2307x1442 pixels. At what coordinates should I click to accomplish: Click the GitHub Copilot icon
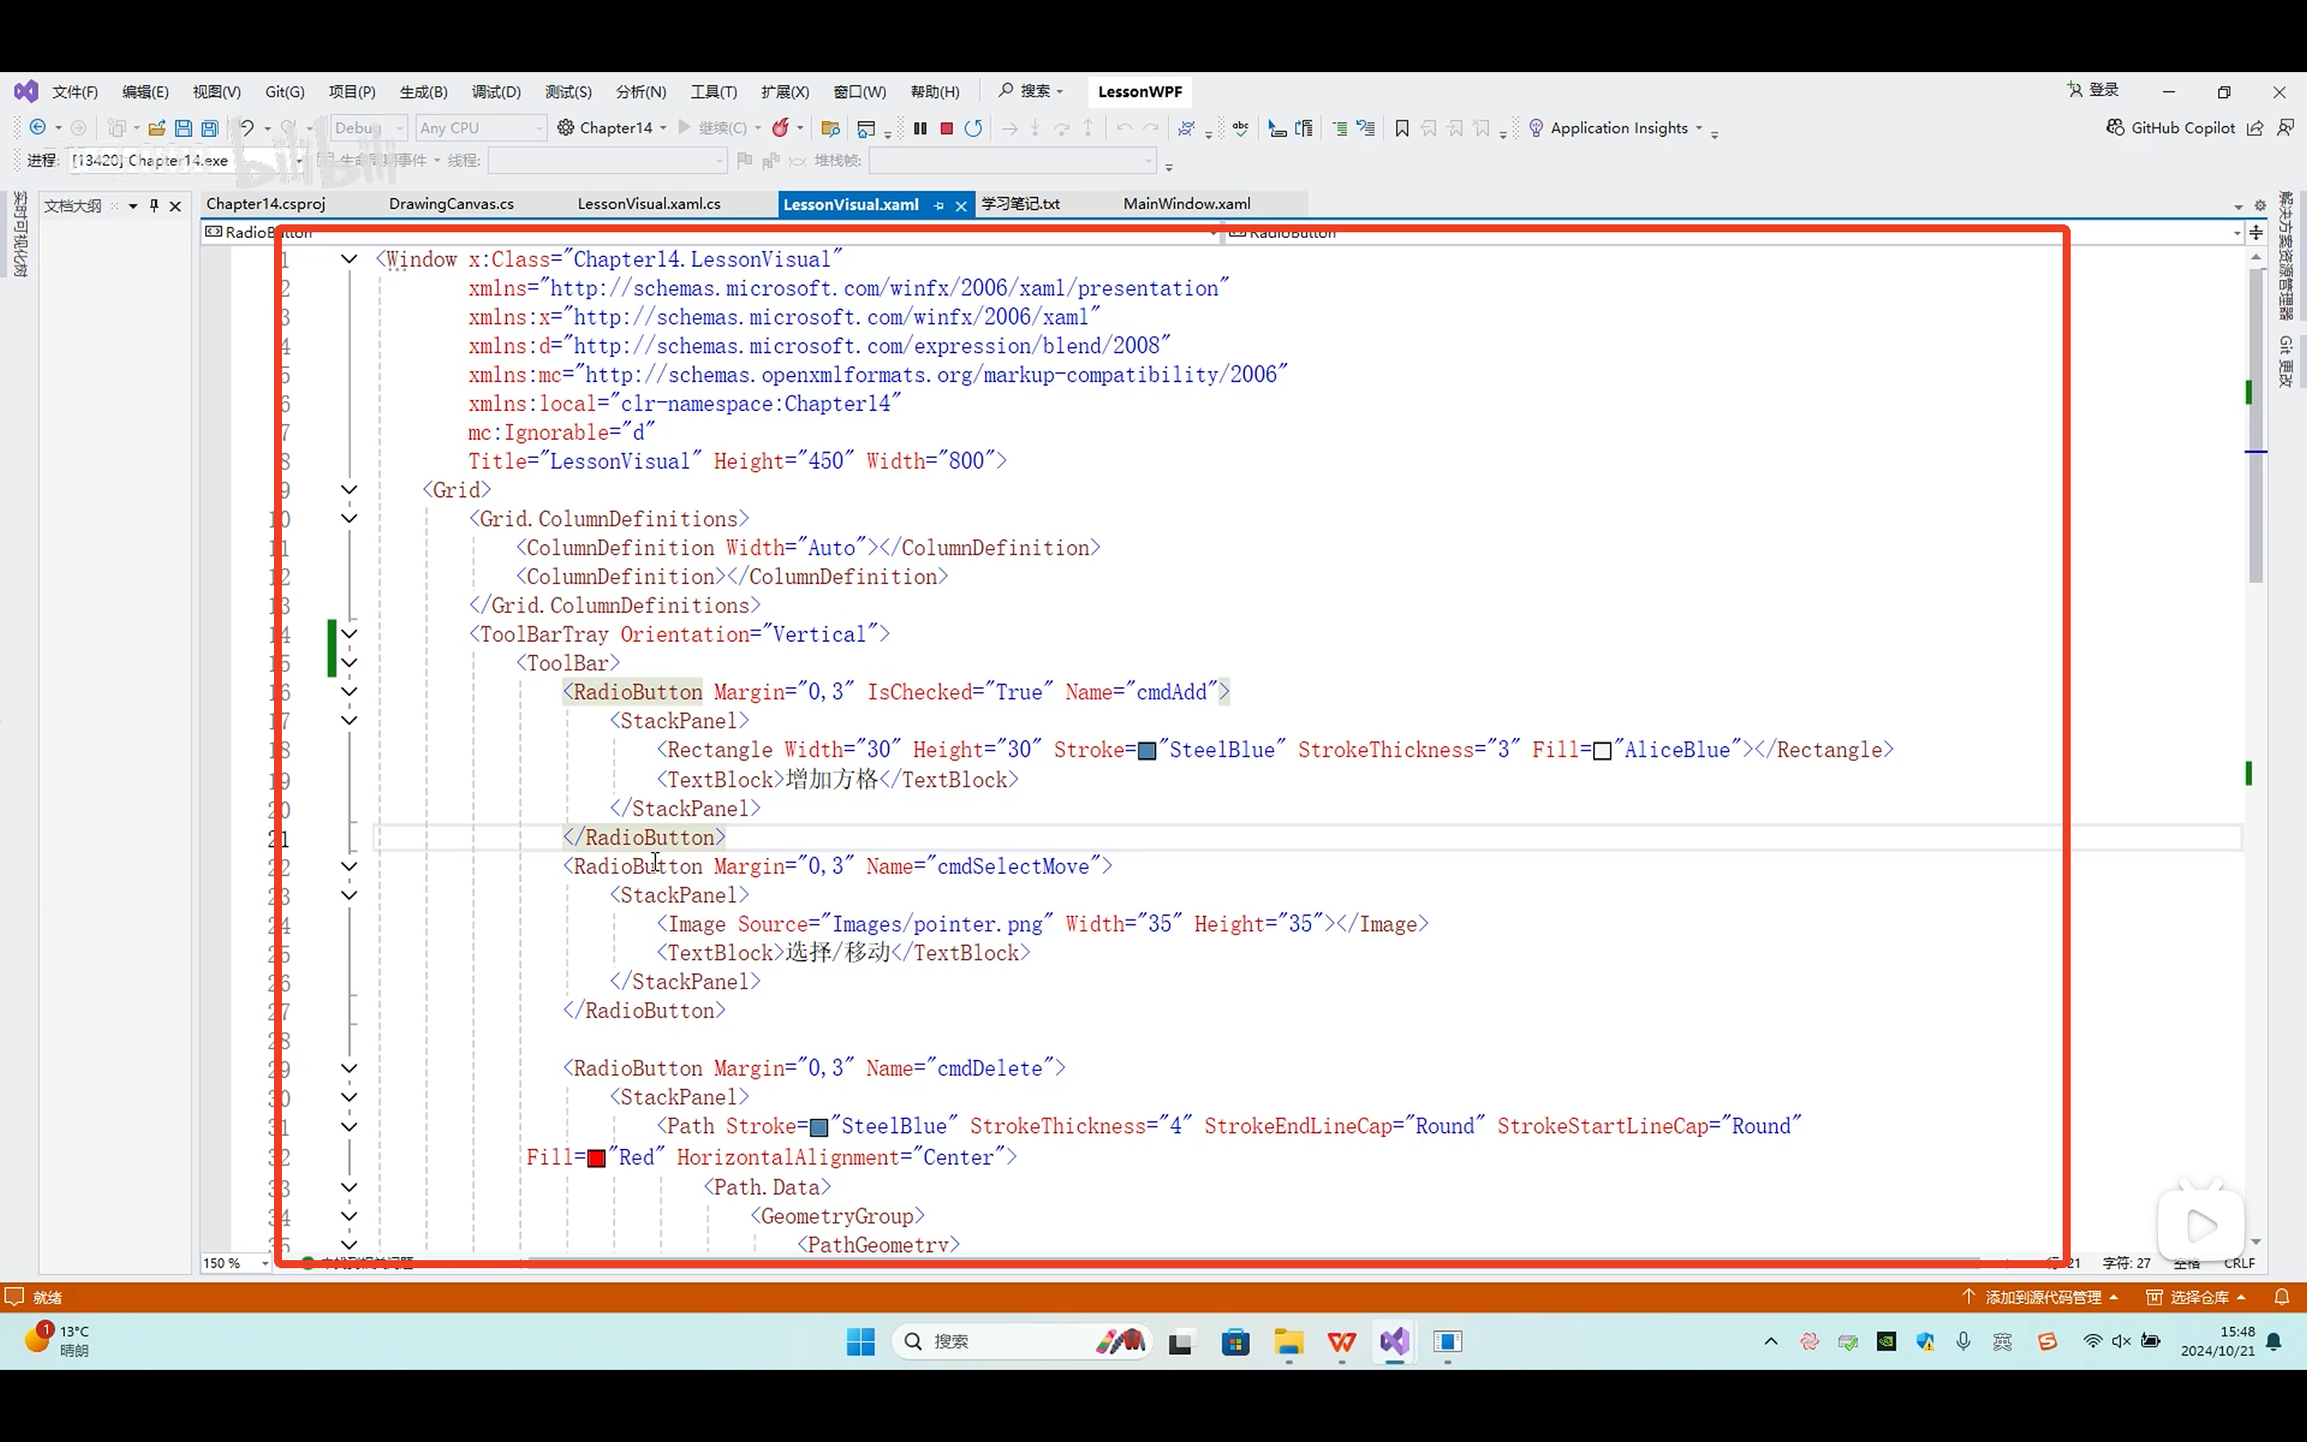pos(2116,128)
